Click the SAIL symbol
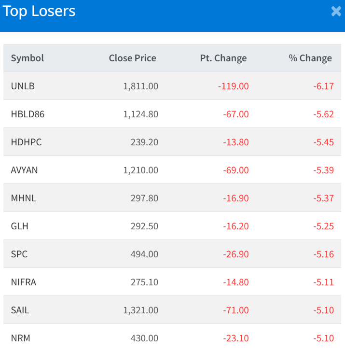This screenshot has width=345, height=351. (x=20, y=310)
